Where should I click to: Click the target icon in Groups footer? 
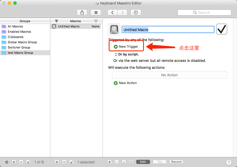(7, 162)
